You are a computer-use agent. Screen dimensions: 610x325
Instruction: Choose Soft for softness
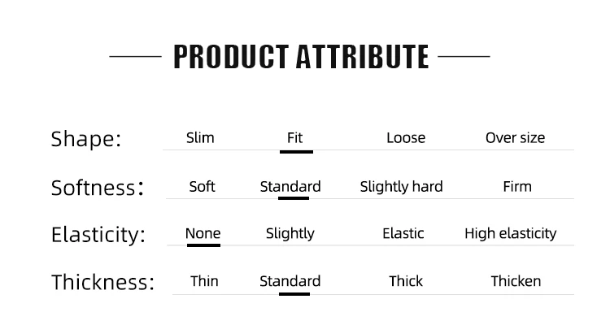pos(202,187)
